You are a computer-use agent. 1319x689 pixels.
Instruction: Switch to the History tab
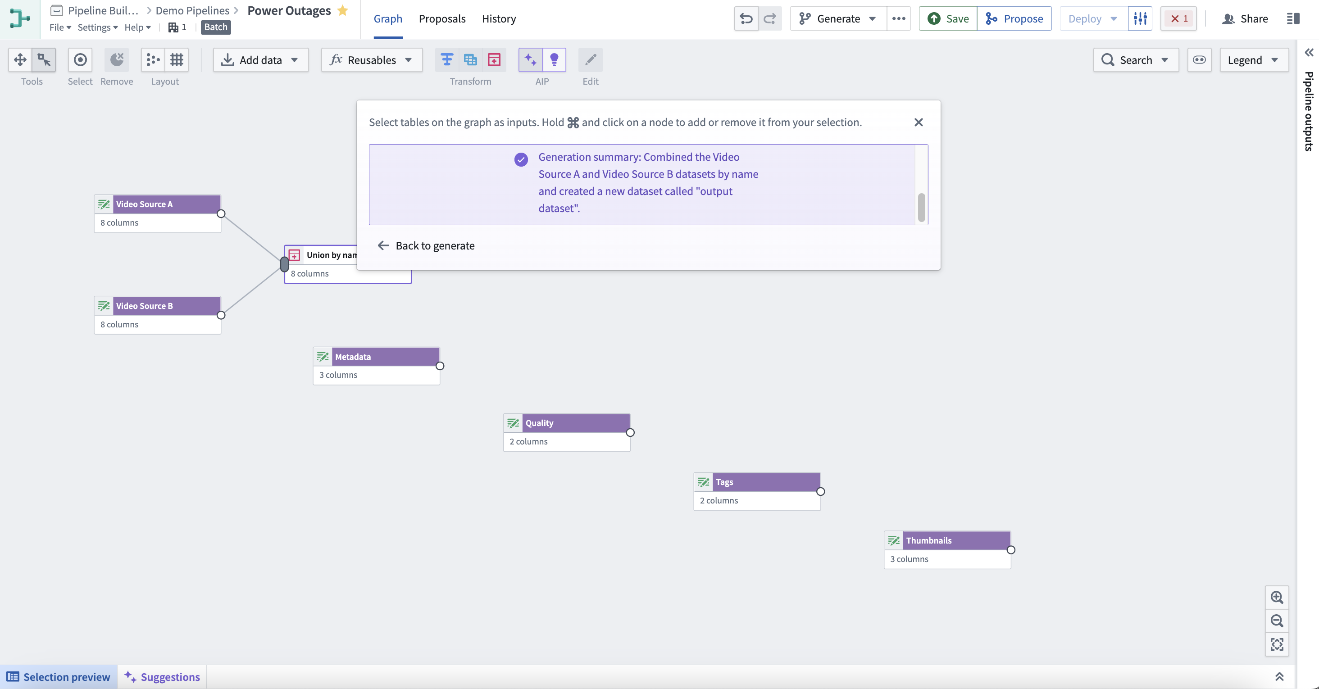(x=499, y=19)
